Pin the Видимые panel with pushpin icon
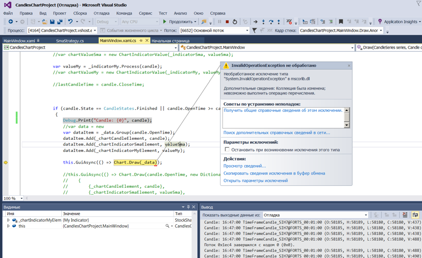This screenshot has width=422, height=258. 188,207
